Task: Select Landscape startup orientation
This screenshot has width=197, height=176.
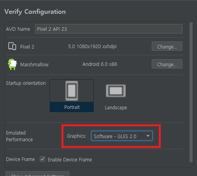Action: tap(116, 97)
